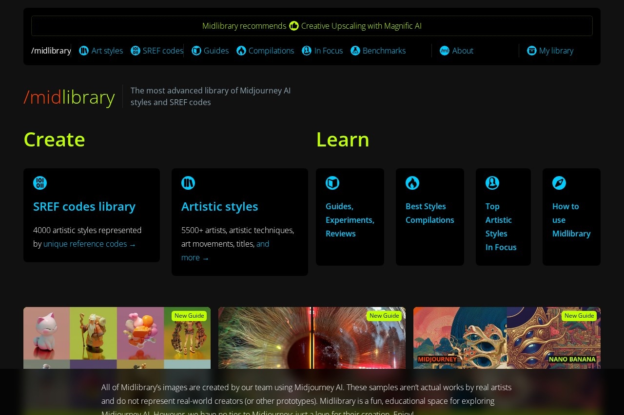Click the /midlibrary home link
The image size is (624, 415).
click(51, 51)
